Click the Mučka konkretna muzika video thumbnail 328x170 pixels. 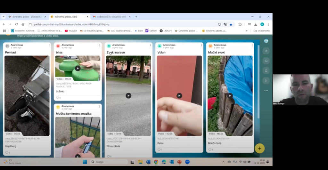(x=78, y=137)
